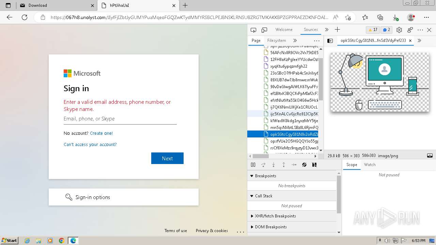Switch to the Watch tab
436x245 pixels.
370,165
